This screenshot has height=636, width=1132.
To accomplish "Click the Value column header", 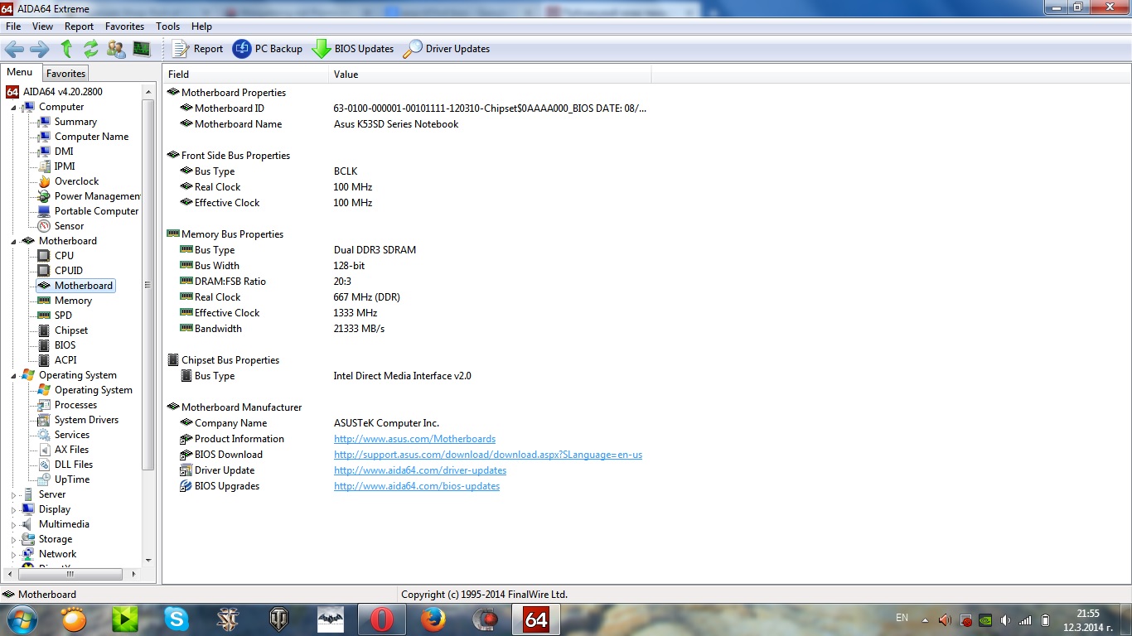I will (346, 75).
